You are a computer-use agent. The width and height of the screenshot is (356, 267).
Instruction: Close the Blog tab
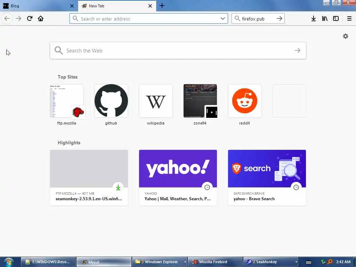pos(72,6)
